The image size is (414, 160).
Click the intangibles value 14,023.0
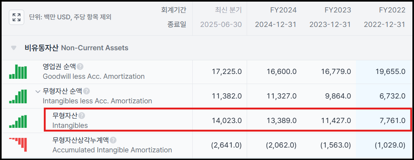(x=227, y=121)
